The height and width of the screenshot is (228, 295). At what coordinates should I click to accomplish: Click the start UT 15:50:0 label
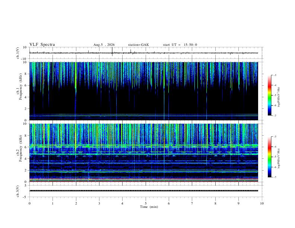point(180,45)
